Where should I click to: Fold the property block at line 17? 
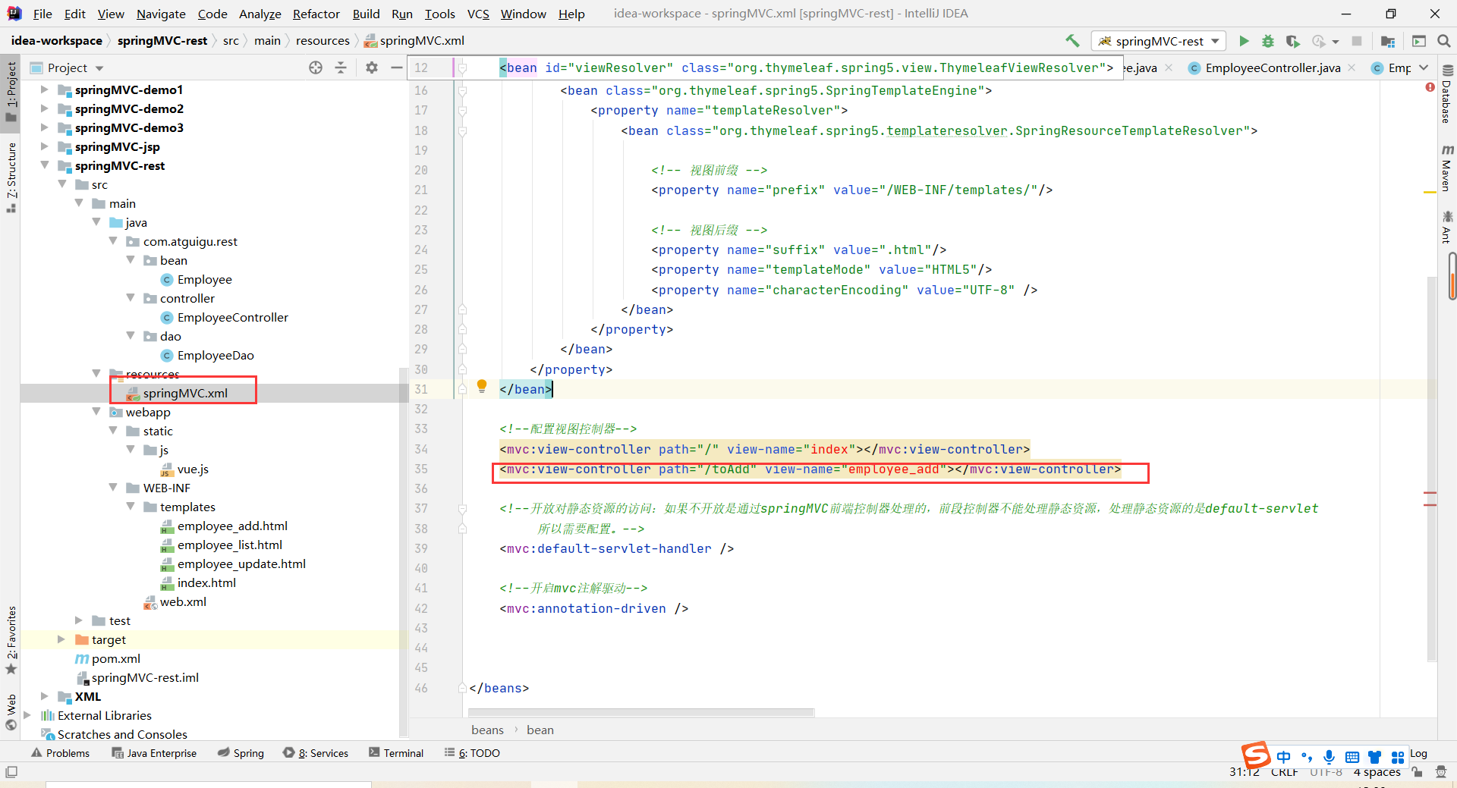(x=462, y=111)
